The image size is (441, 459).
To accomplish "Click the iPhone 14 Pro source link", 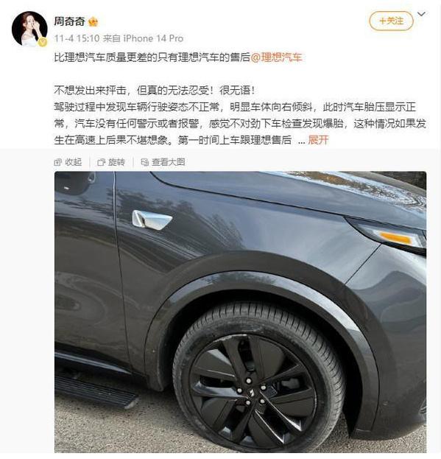I will click(x=154, y=38).
